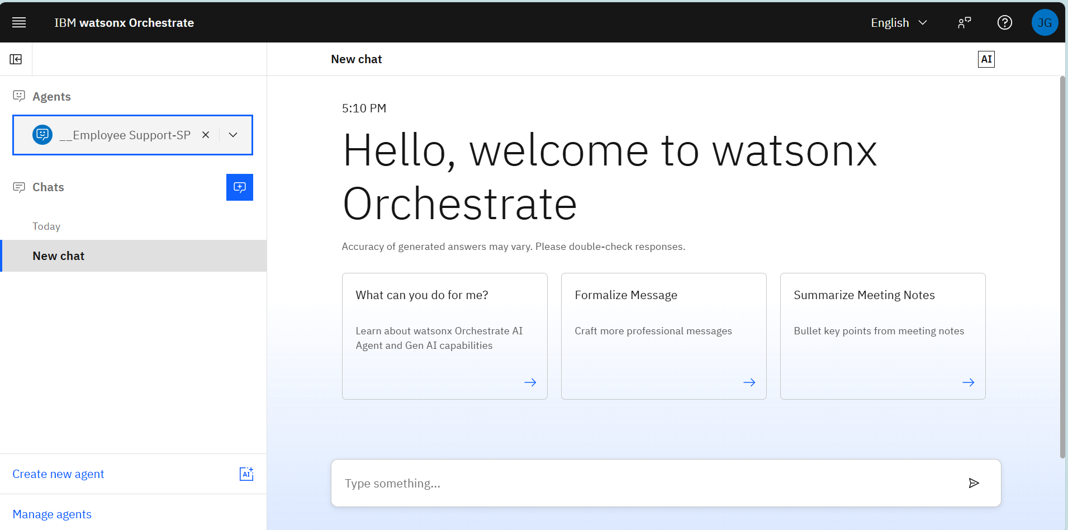Open the English language dropdown
Image resolution: width=1068 pixels, height=530 pixels.
point(899,22)
